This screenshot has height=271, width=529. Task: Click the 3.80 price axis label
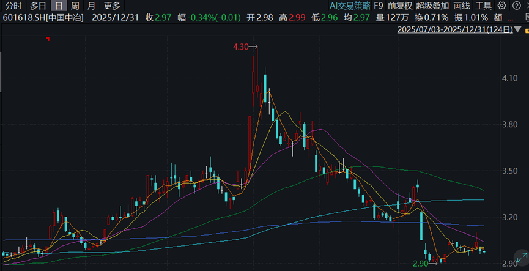tap(510, 125)
